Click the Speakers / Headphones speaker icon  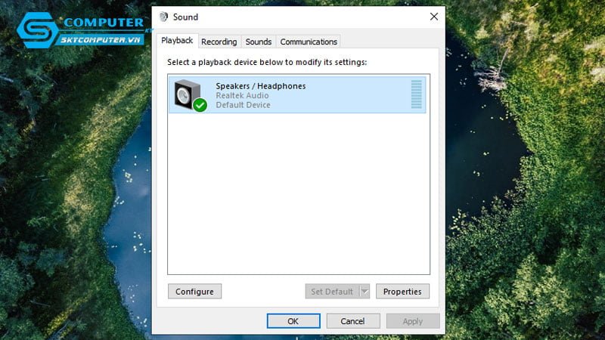pos(185,94)
